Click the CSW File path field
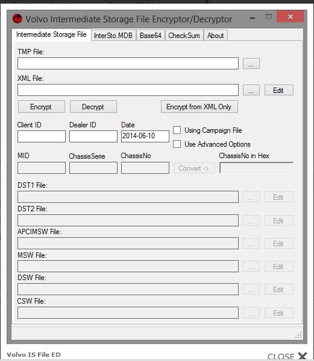This screenshot has height=361, width=314. (x=128, y=313)
